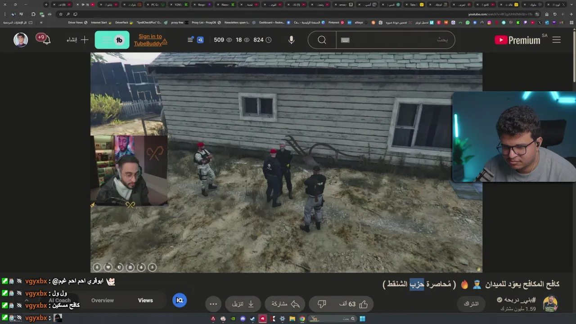Subscribe to the channel (اشتراك)

pyautogui.click(x=471, y=304)
